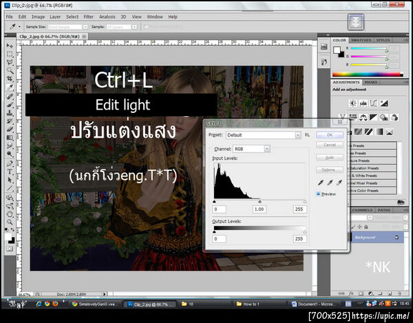Viewport: 413px width, 323px height.
Task: Select the Horizontal Type tool
Action: 10,171
